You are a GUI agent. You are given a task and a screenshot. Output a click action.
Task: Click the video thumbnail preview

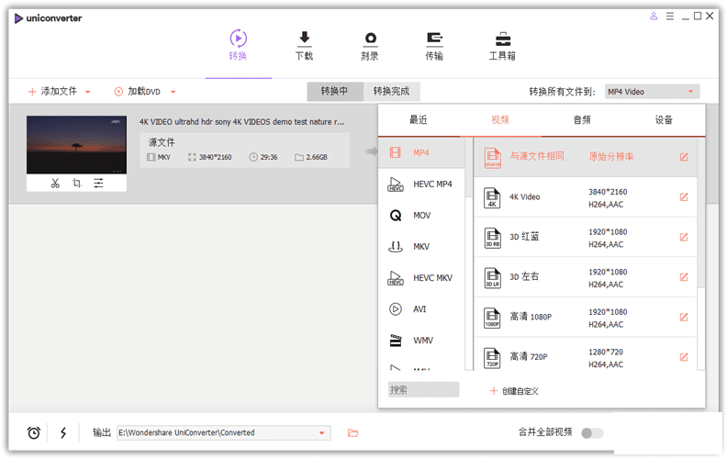76,145
